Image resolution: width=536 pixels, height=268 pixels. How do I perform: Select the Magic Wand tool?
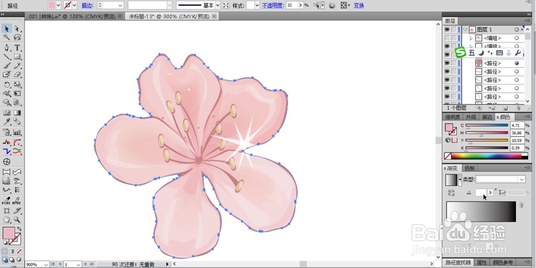pyautogui.click(x=6, y=38)
